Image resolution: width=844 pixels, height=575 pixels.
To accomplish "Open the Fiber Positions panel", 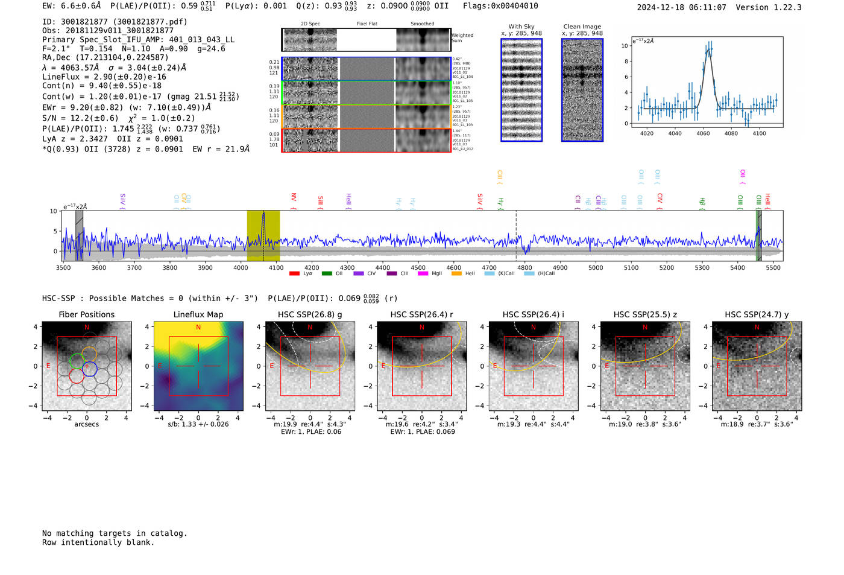I will [87, 366].
